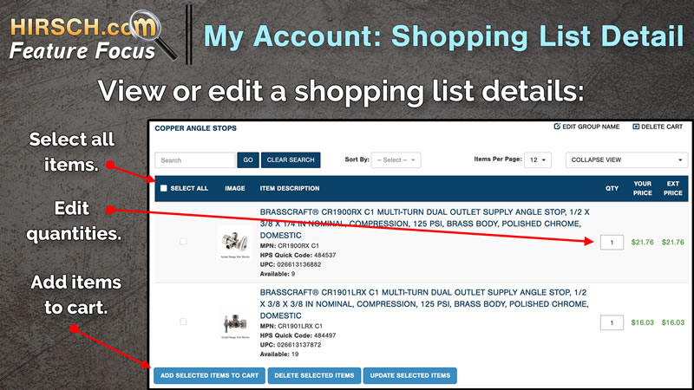The image size is (694, 390).
Task: Click the Copper Angle Stops list title
Action: pos(196,128)
